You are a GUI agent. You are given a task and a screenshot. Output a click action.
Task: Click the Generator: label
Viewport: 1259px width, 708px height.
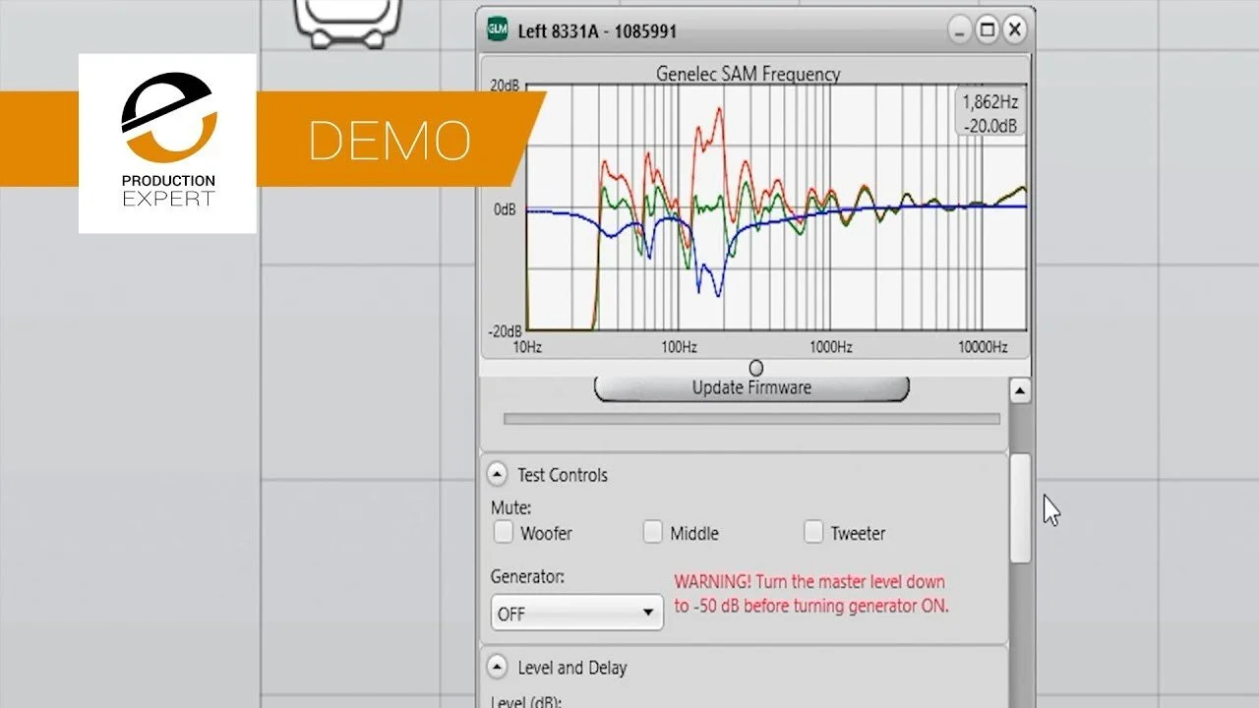tap(527, 577)
